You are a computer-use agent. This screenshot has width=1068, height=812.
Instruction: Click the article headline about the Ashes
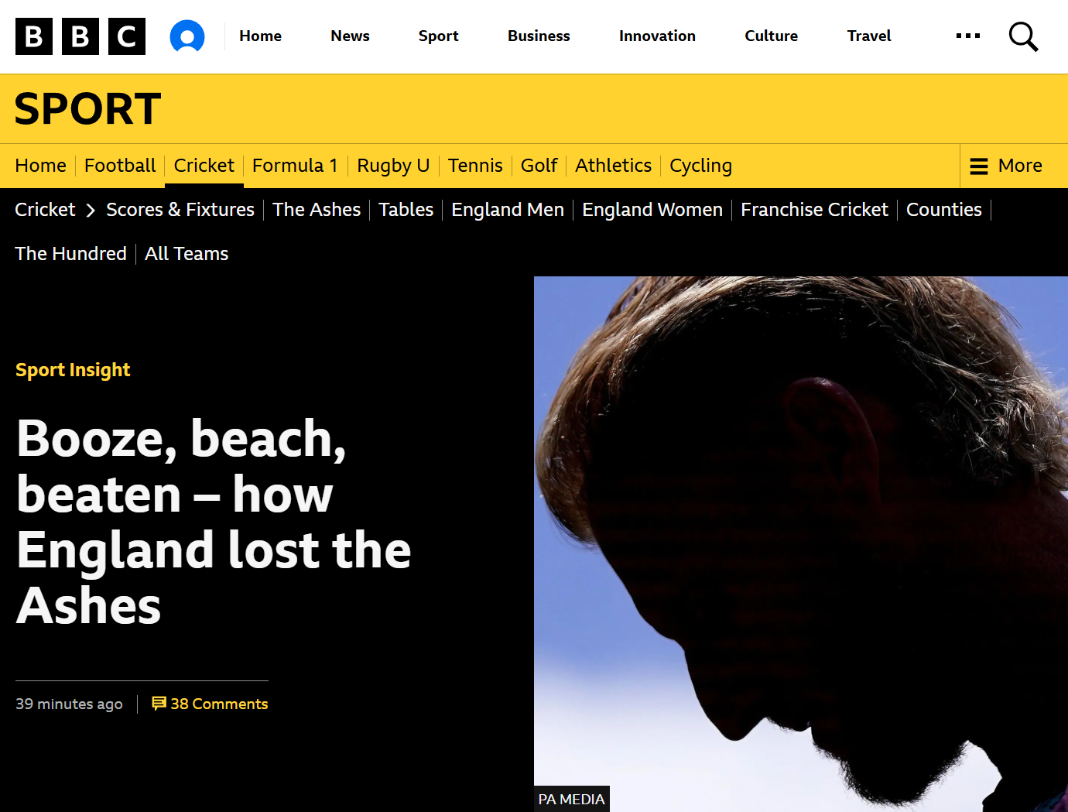click(x=214, y=522)
